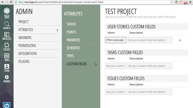This screenshot has width=193, height=108.
Task: Click tasks custom field name input
Action: coord(115,66)
